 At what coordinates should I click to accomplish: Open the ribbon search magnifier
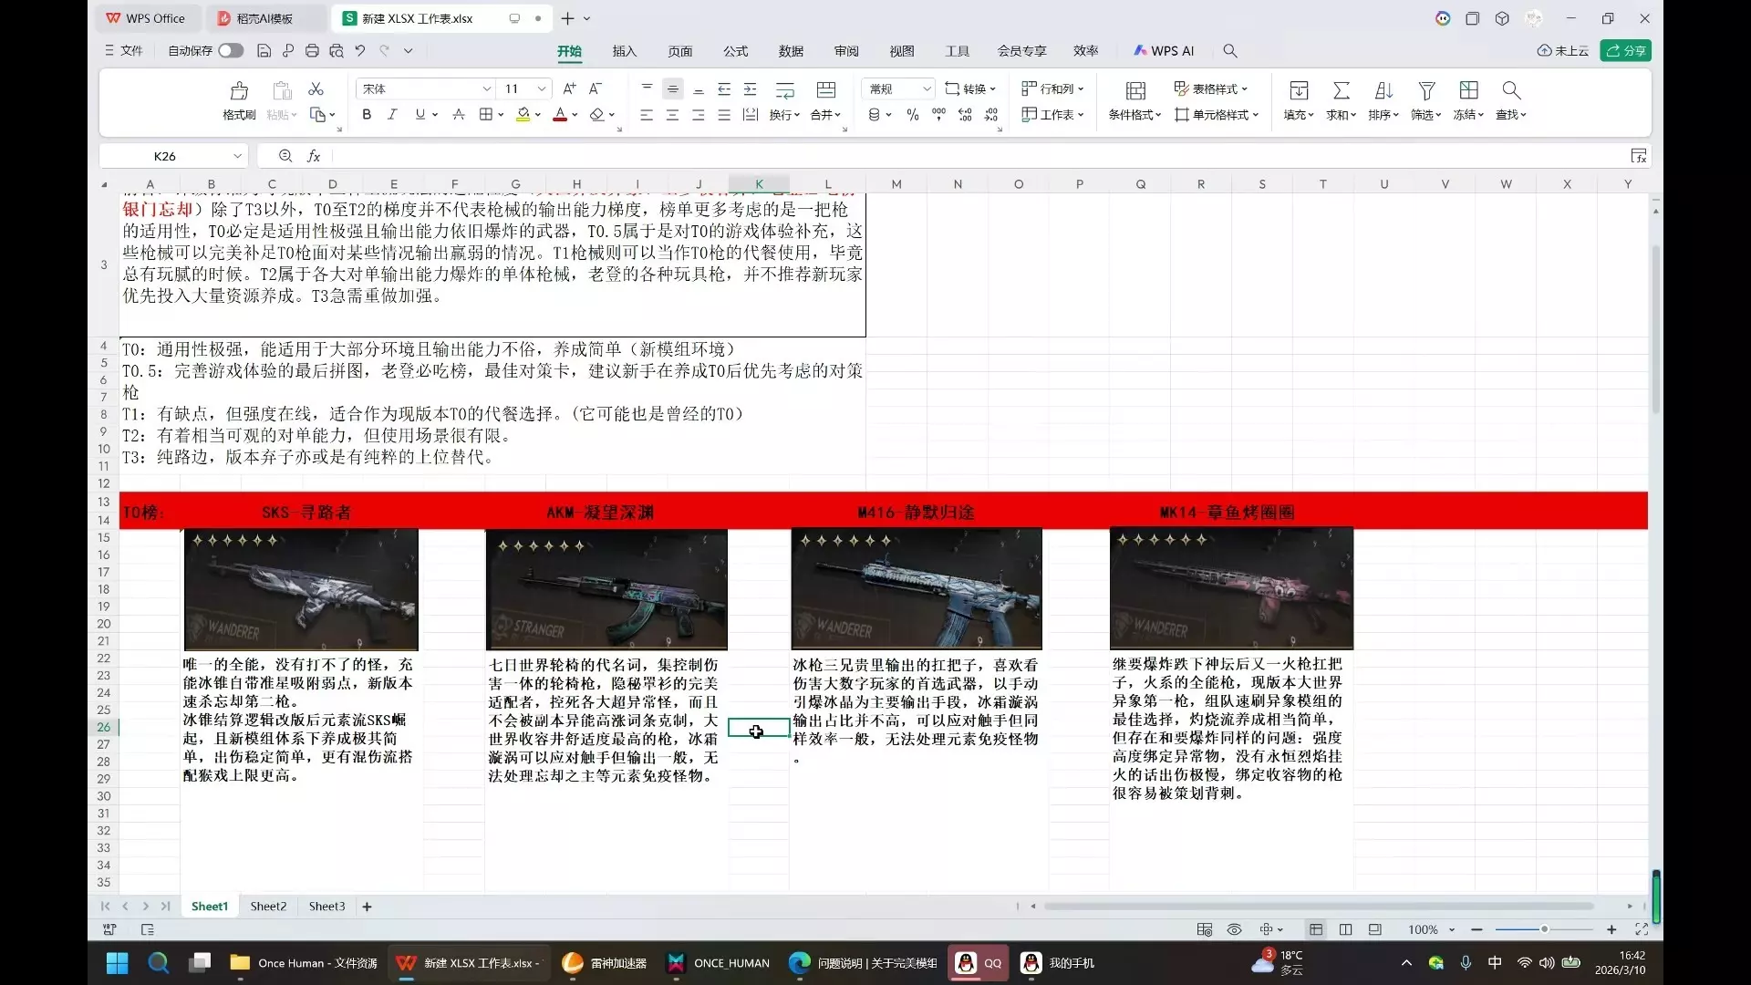coord(1230,51)
